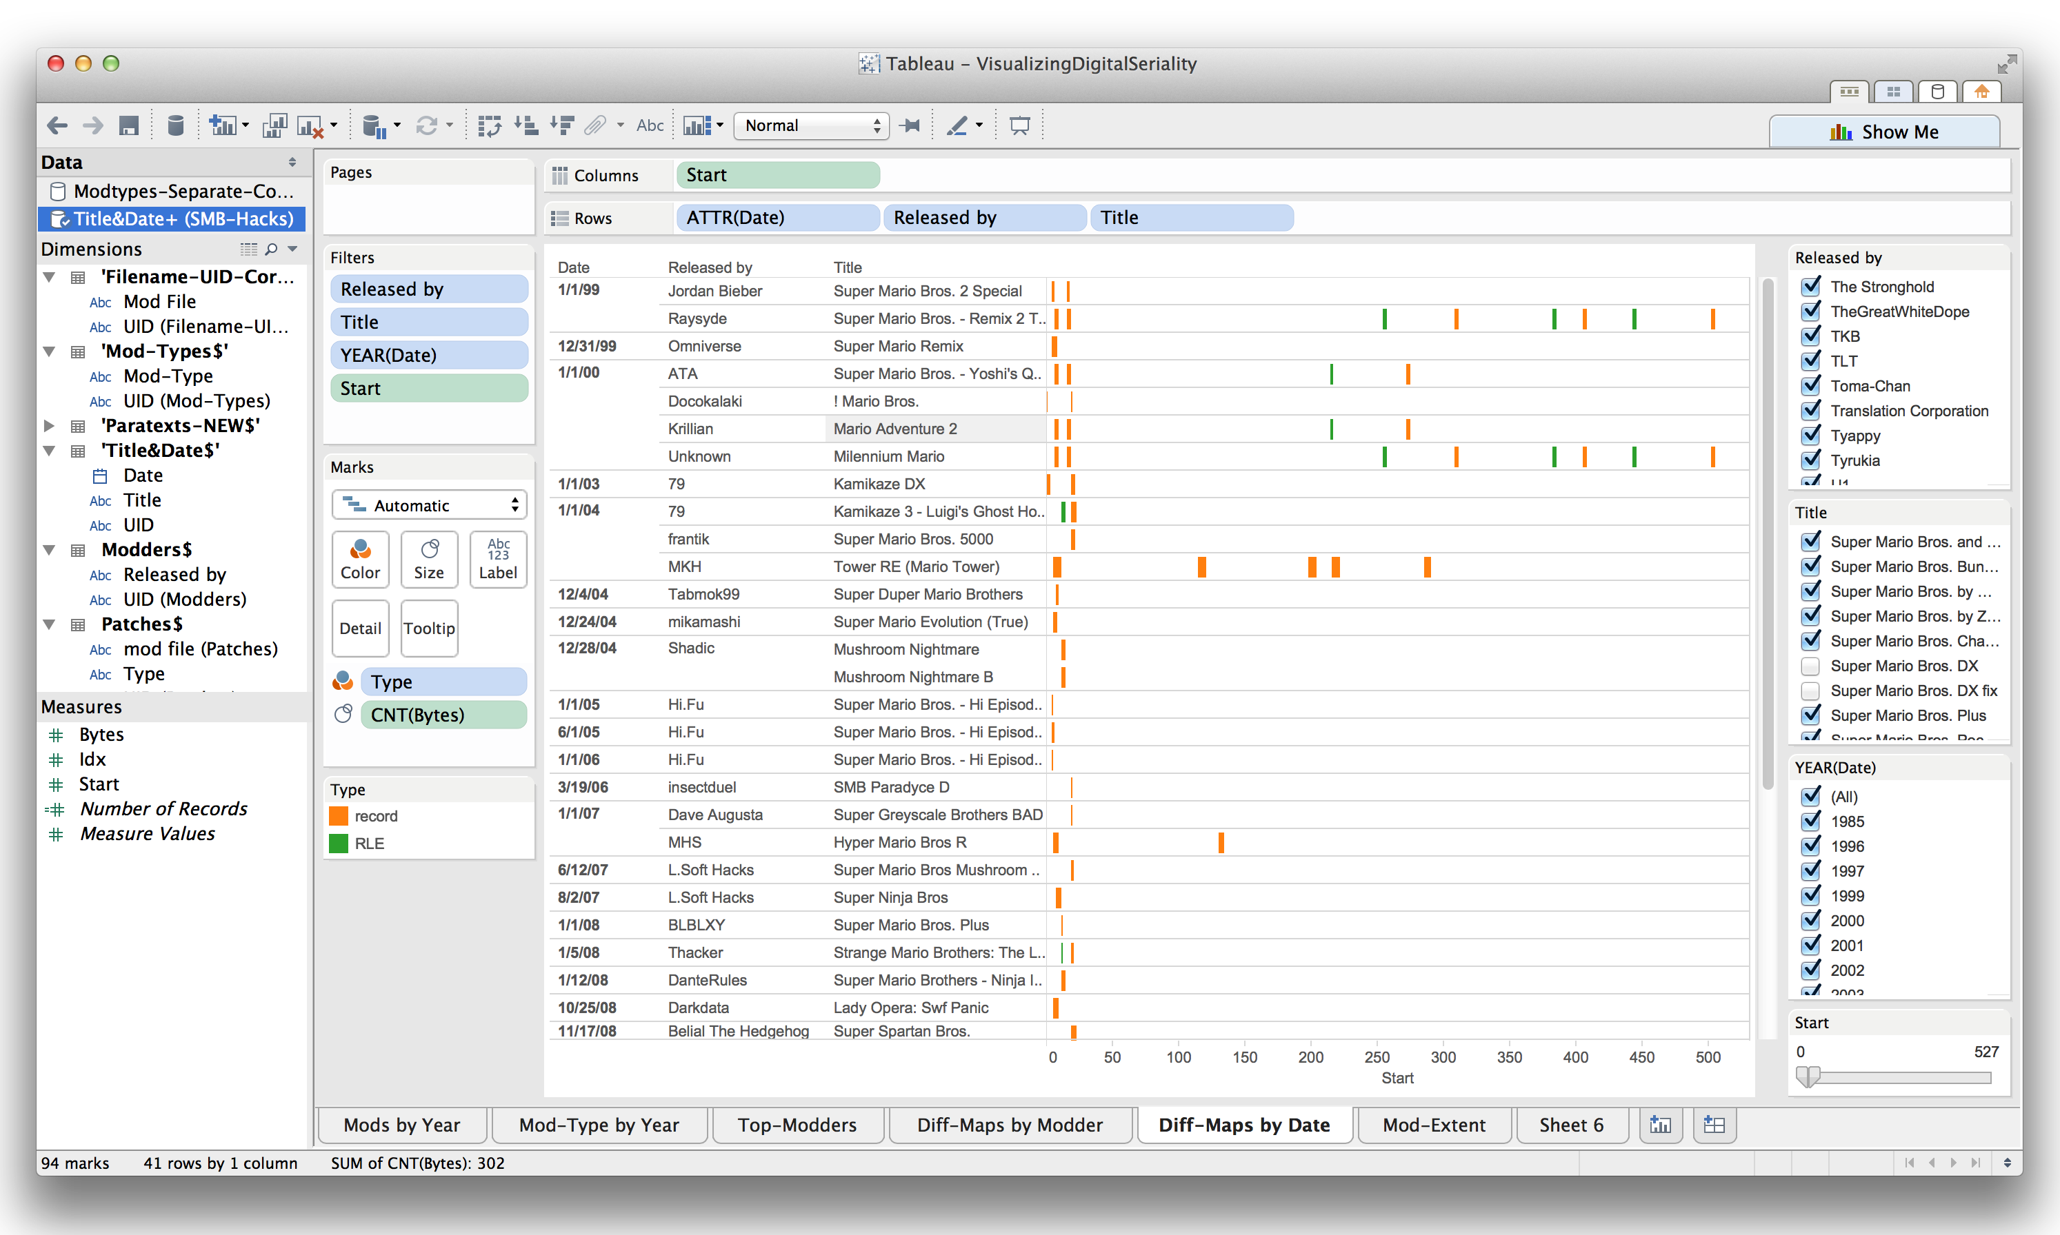The image size is (2060, 1235).
Task: Click new worksheet icon beside Sheet 6
Action: pos(1660,1125)
